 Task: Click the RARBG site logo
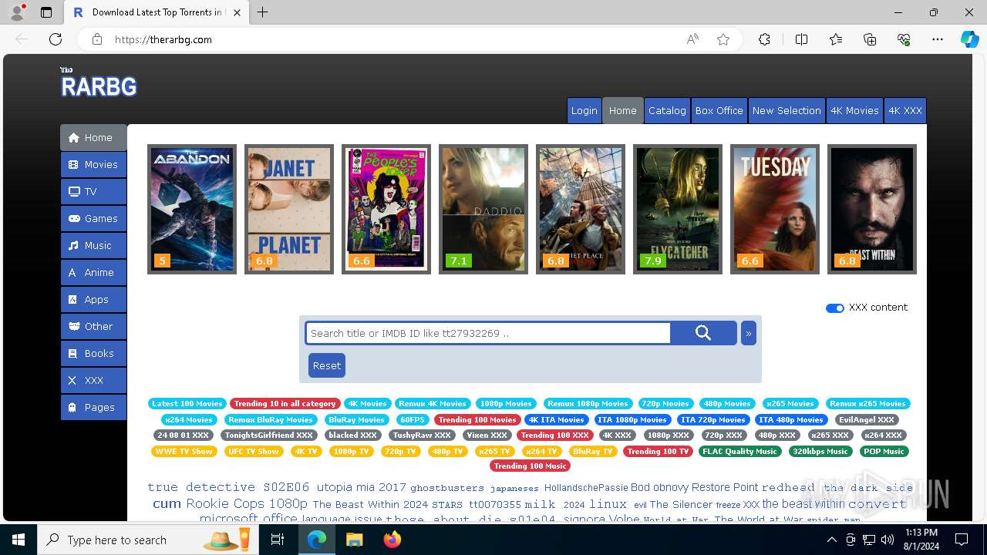pos(99,82)
